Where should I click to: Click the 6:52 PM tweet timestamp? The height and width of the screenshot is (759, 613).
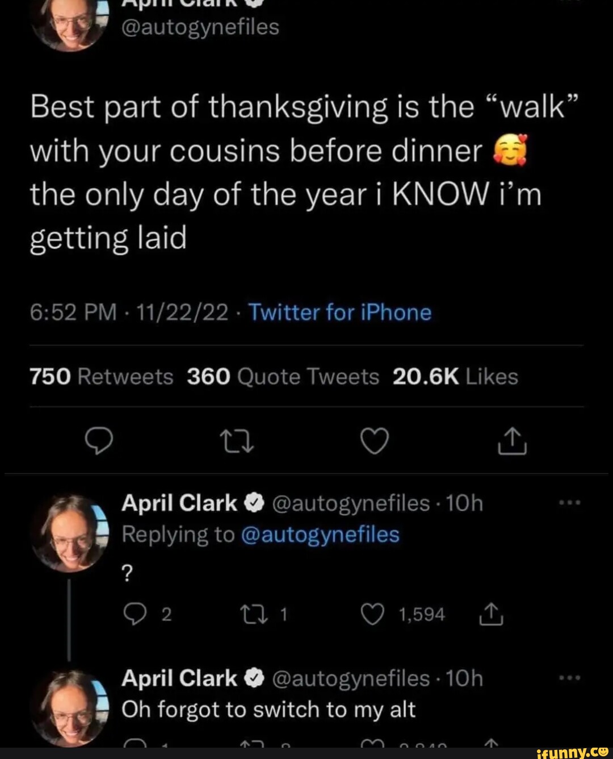(x=73, y=312)
